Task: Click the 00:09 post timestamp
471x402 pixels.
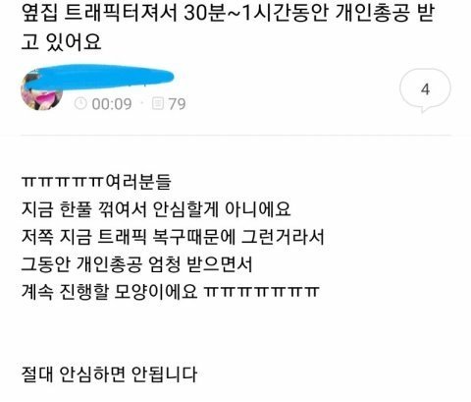Action: [x=112, y=104]
